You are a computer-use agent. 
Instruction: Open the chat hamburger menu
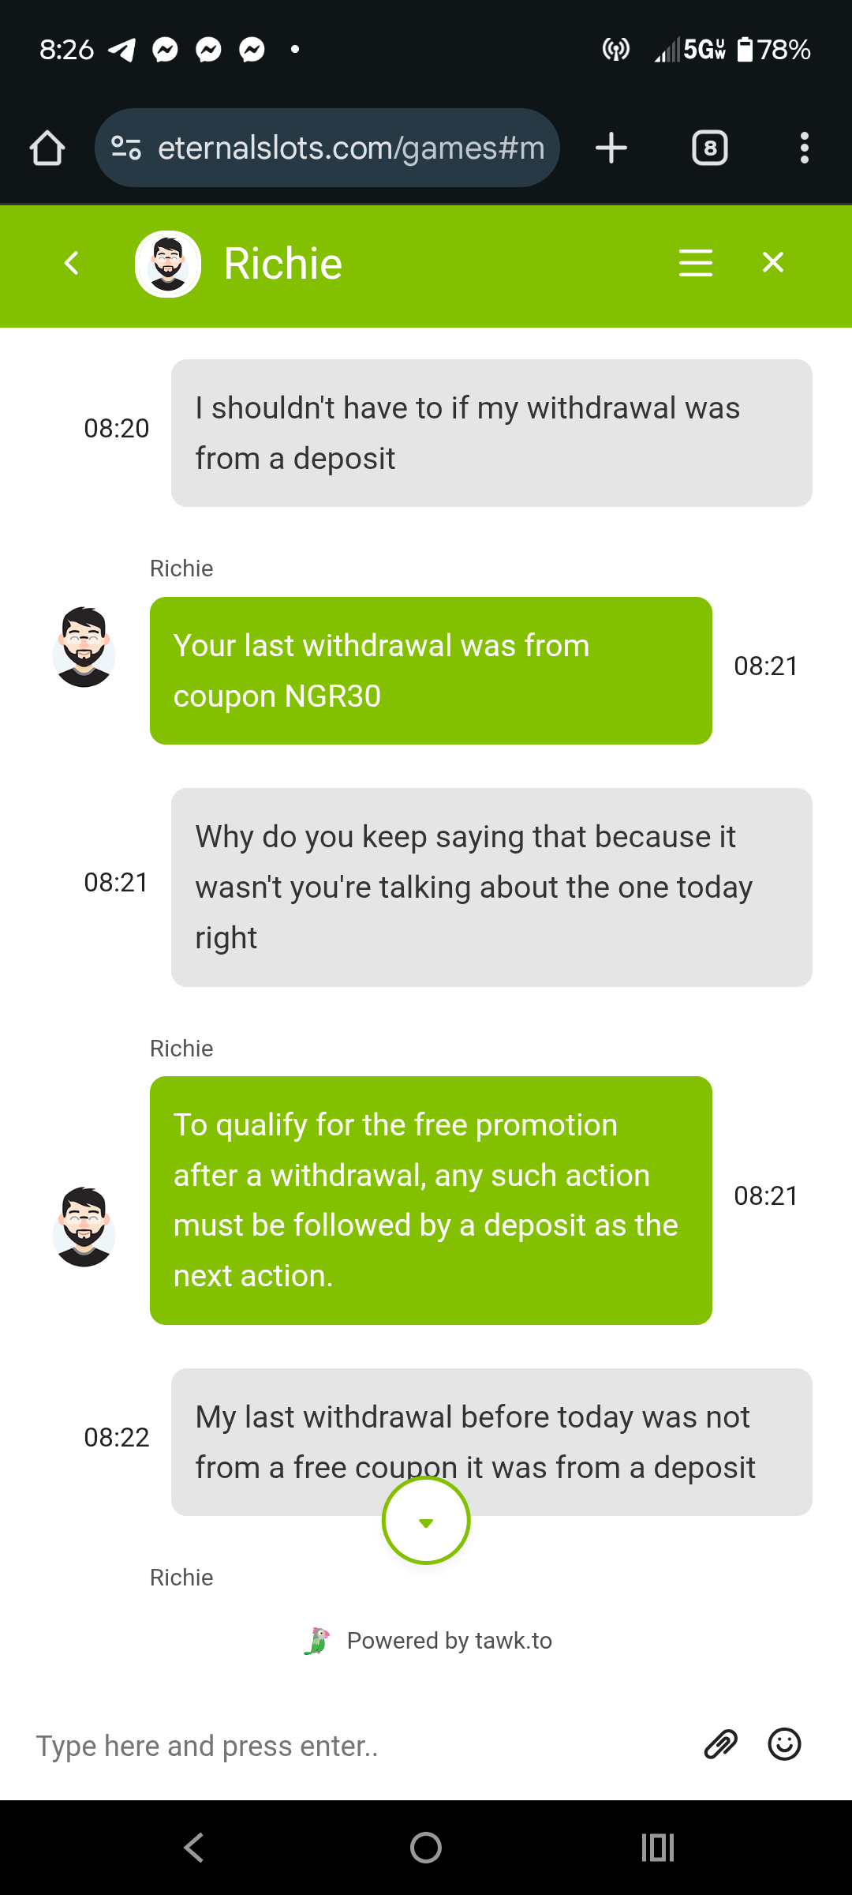click(x=695, y=263)
